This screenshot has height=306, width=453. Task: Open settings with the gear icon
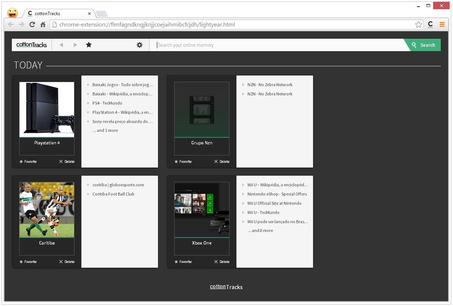pos(140,45)
